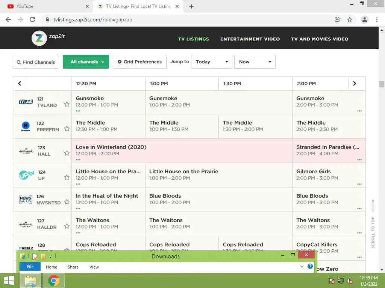This screenshot has height=288, width=385.
Task: Click the TV Land channel logo
Action: click(26, 102)
